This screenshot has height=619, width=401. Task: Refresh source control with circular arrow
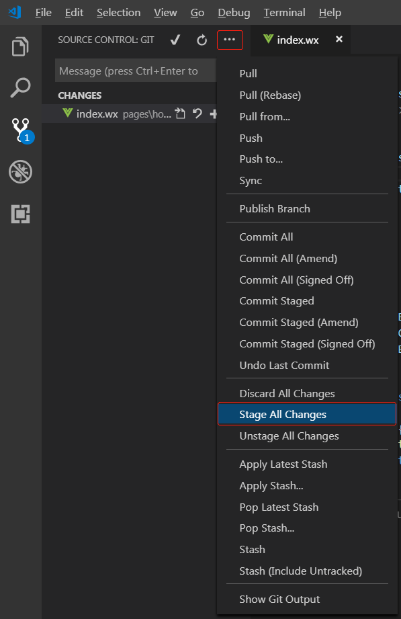click(x=202, y=40)
